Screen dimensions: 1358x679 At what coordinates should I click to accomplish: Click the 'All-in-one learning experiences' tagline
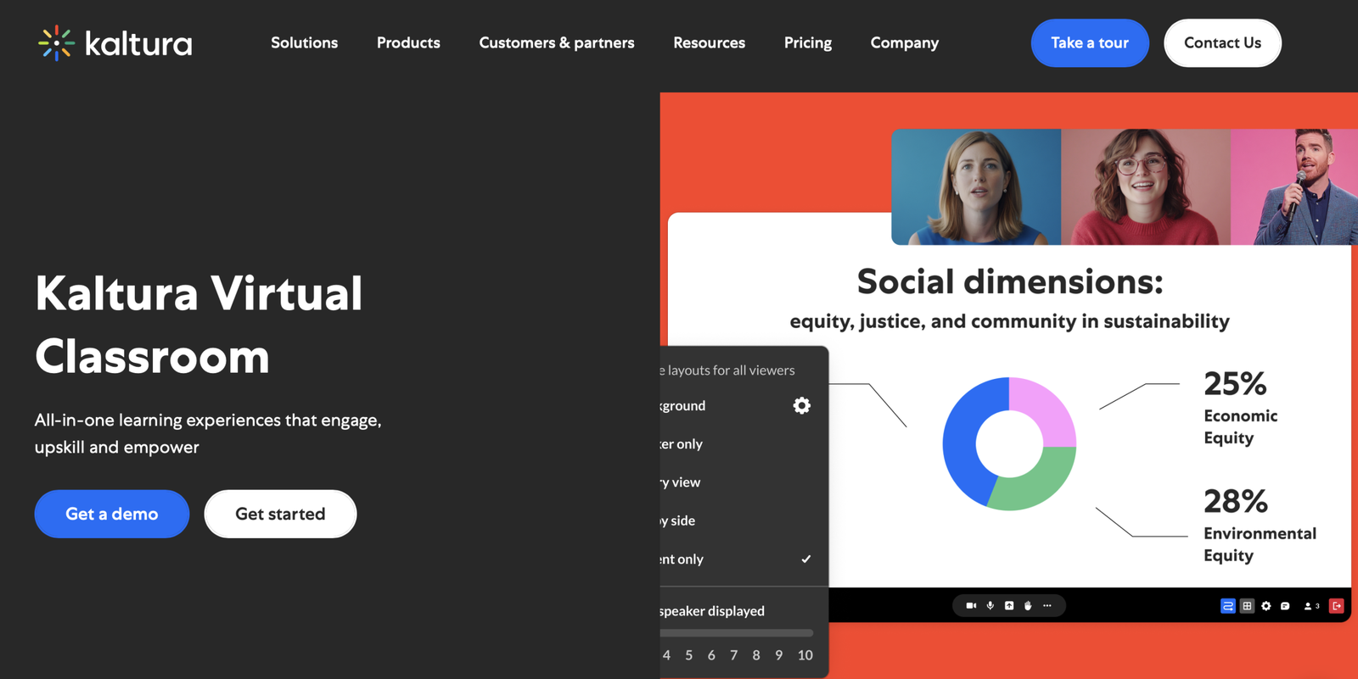pos(208,433)
